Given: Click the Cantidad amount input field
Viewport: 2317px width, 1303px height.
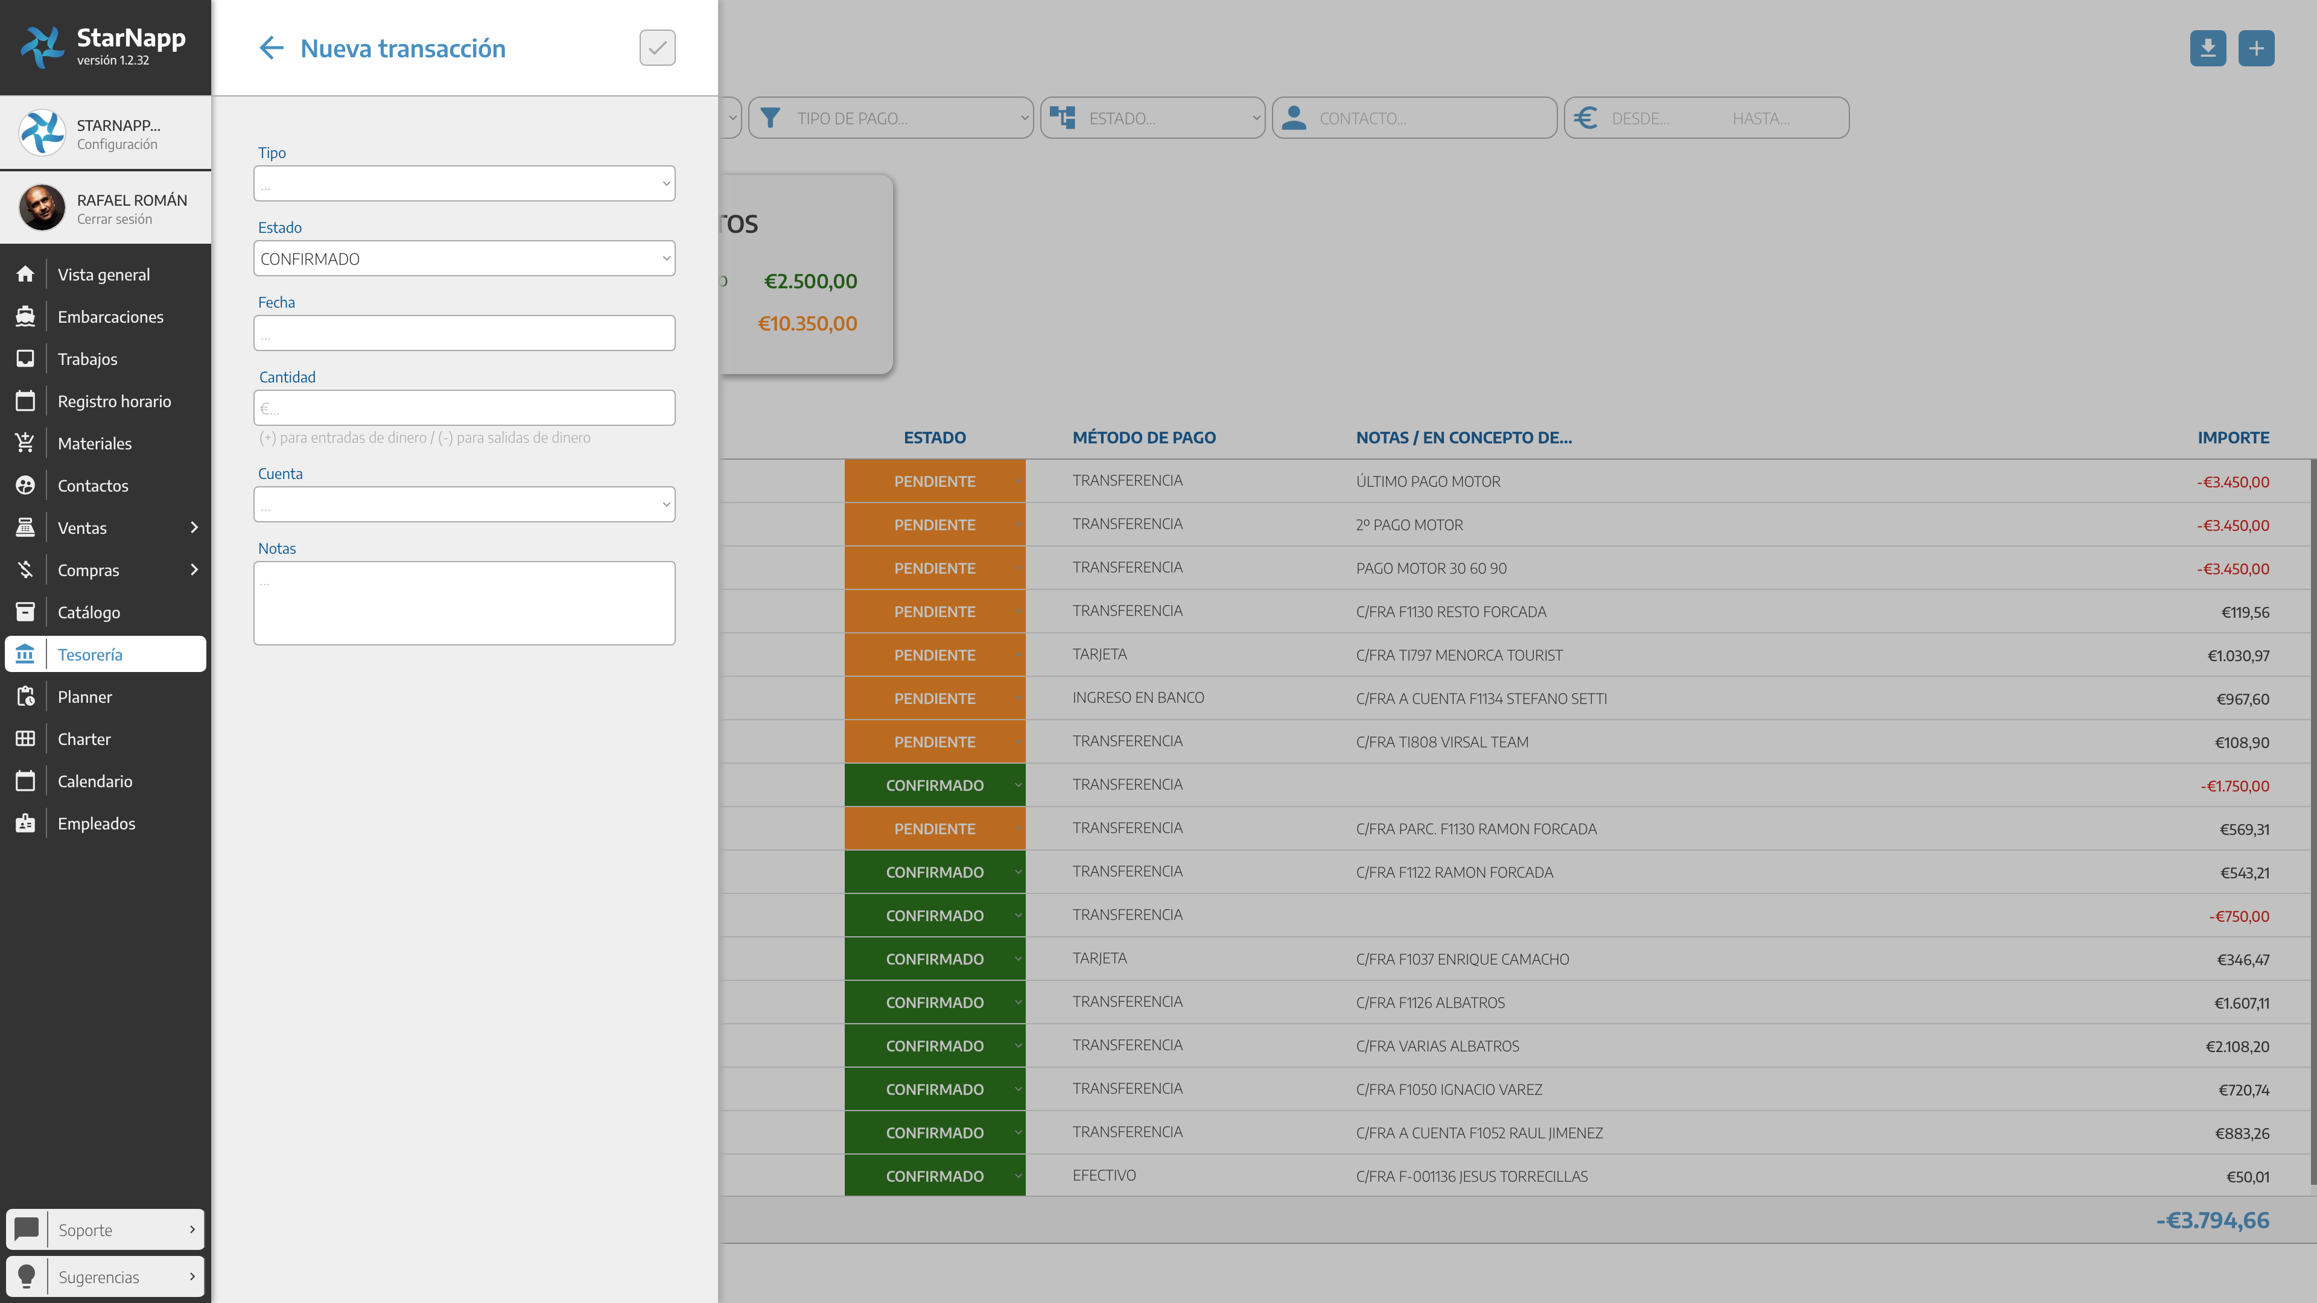Looking at the screenshot, I should (x=464, y=408).
